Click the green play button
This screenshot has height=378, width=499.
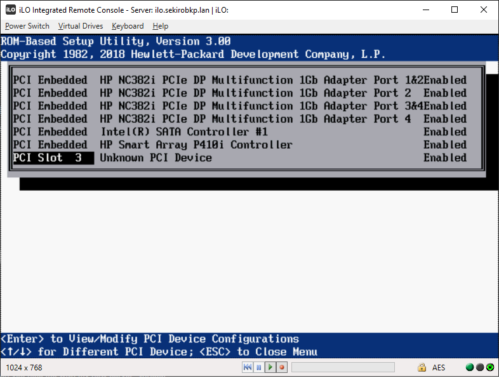click(x=270, y=367)
